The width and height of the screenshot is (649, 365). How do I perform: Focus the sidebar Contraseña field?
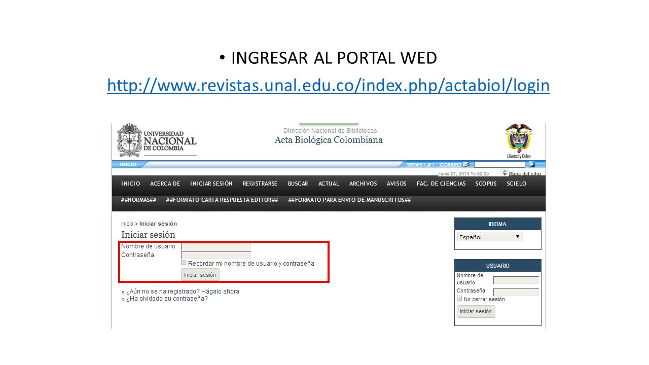[x=516, y=292]
